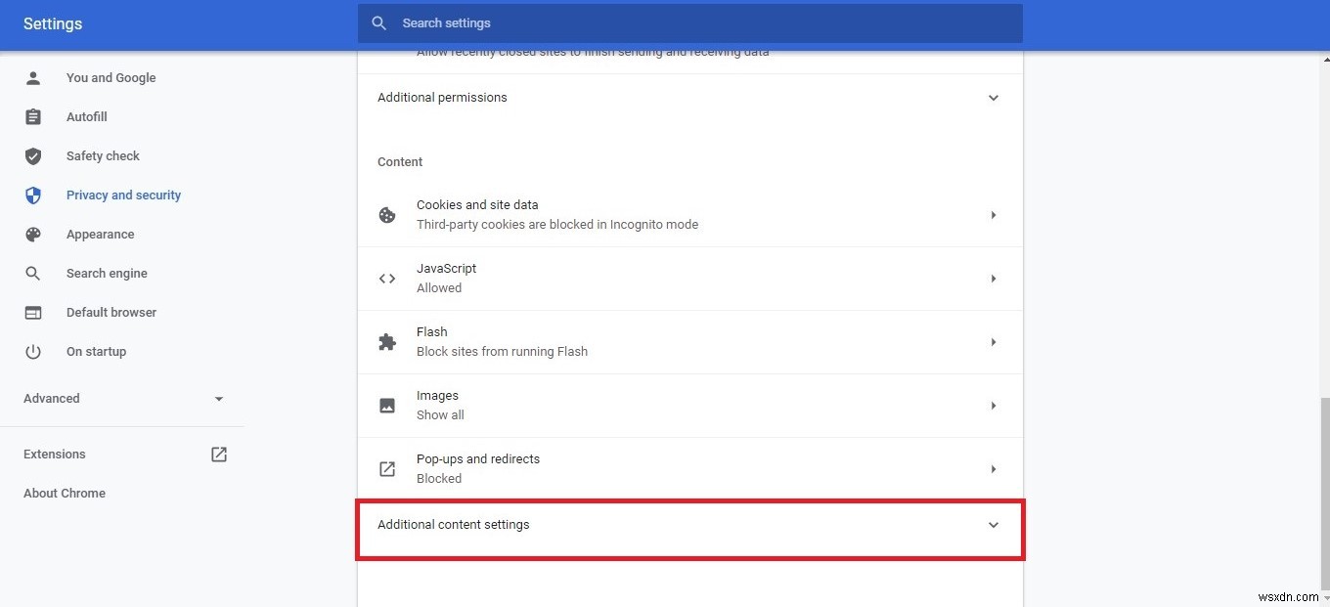Select Privacy and security in sidebar
This screenshot has height=607, width=1330.
point(122,195)
